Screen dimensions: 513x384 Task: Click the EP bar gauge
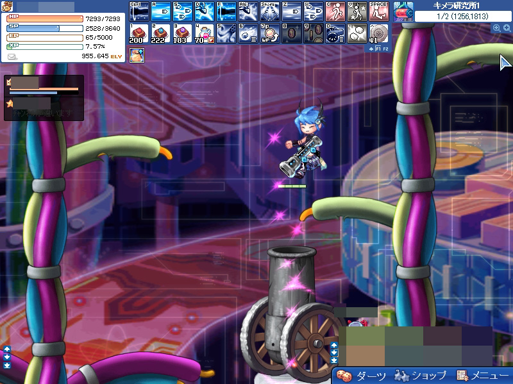pos(45,38)
